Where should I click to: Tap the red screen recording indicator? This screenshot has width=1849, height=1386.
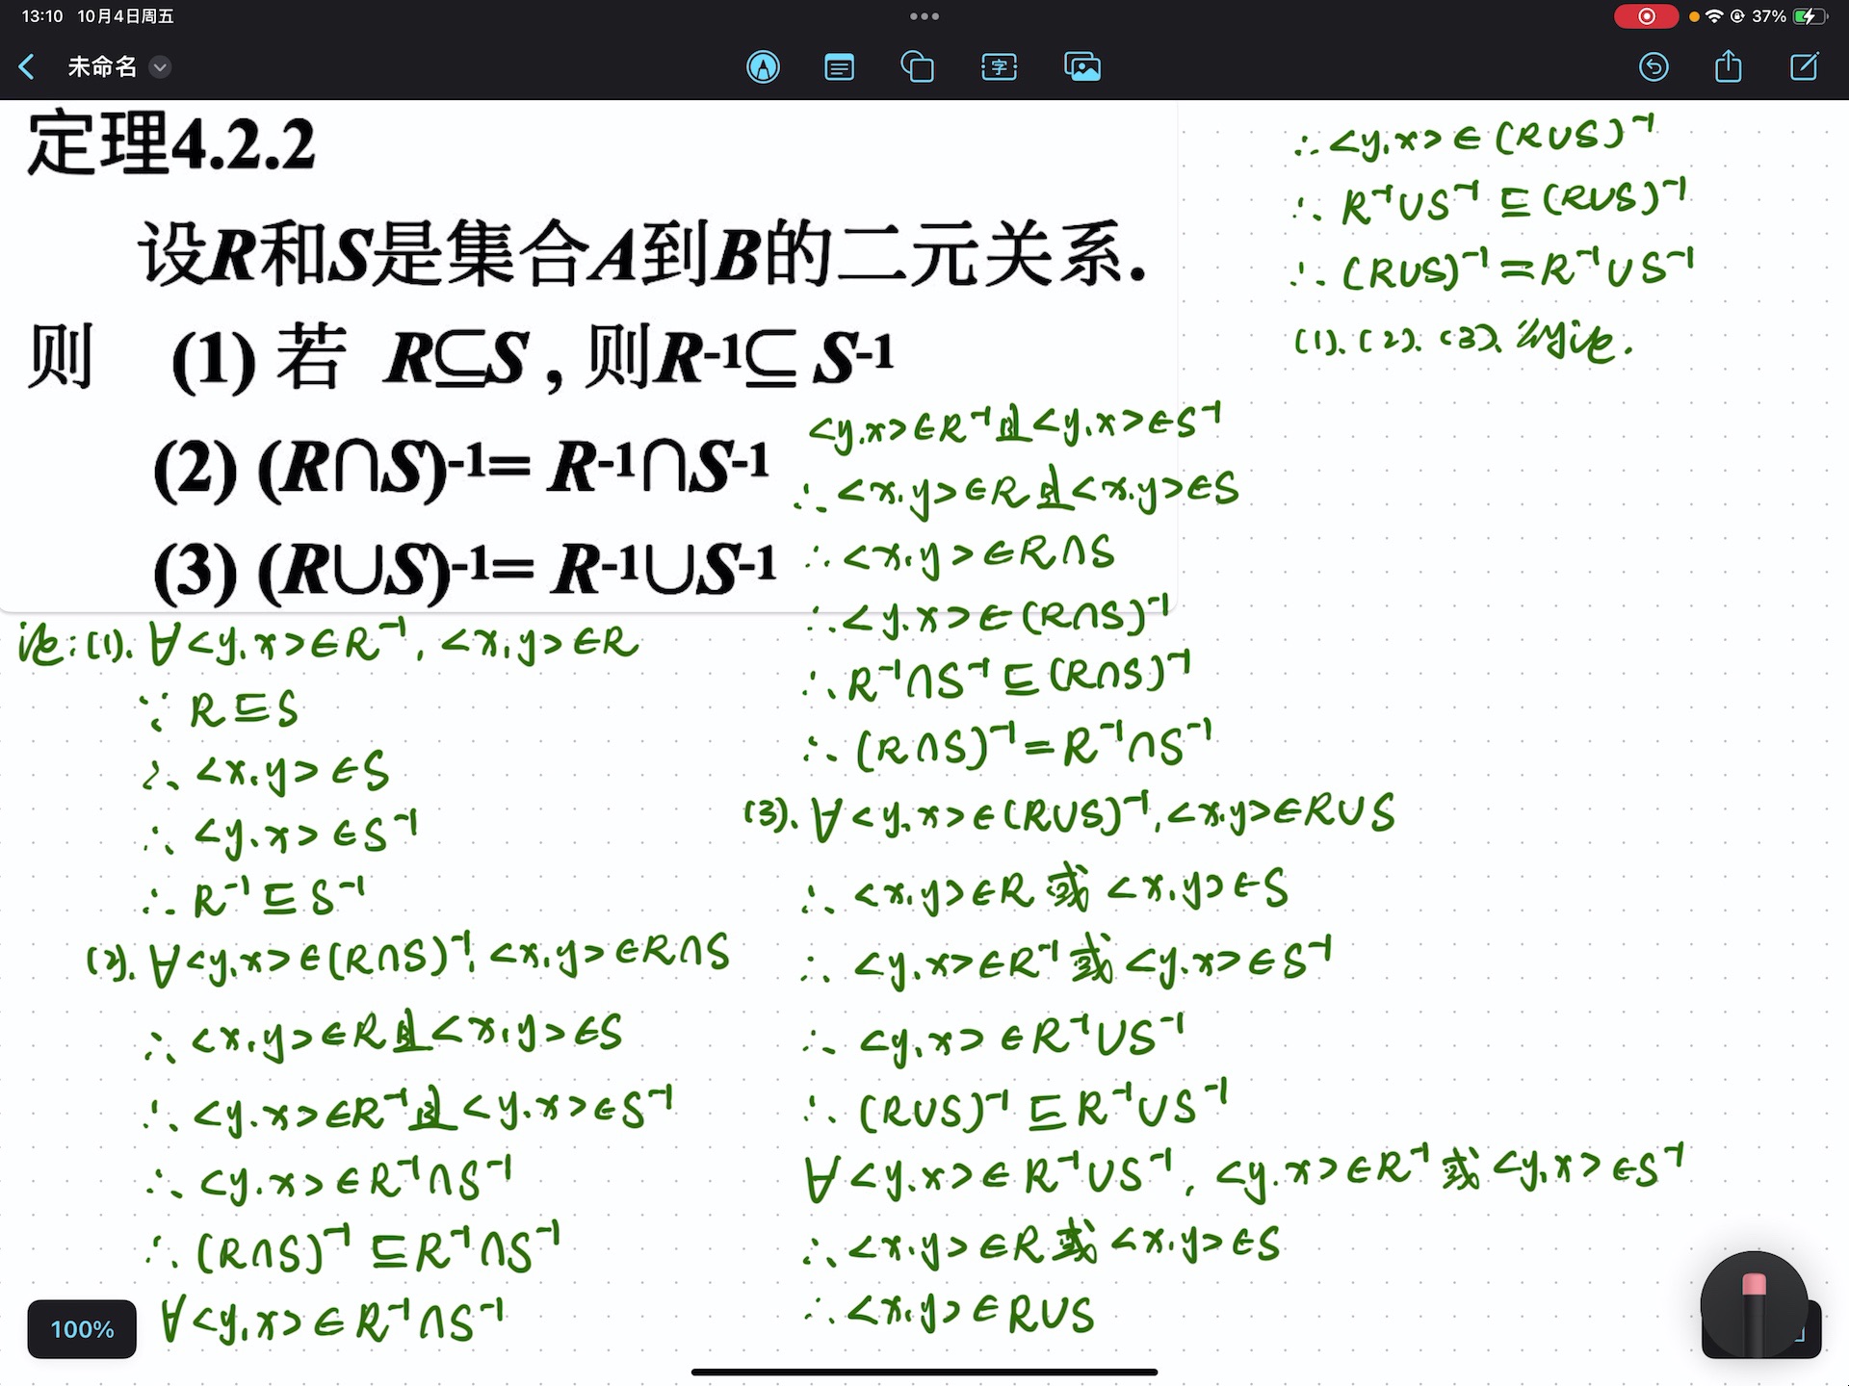(1646, 16)
